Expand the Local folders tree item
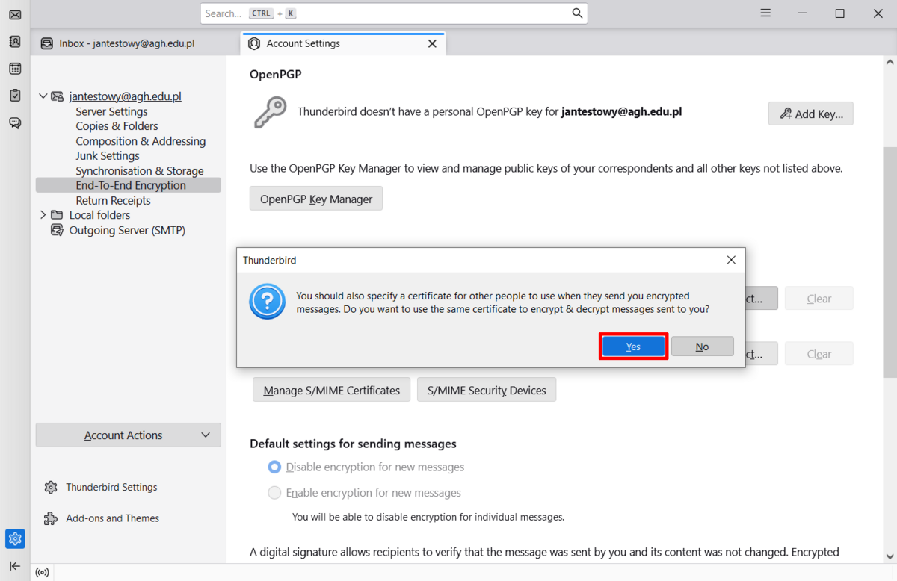The height and width of the screenshot is (581, 897). point(43,215)
